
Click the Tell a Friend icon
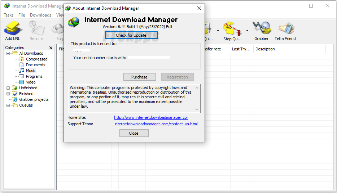click(x=286, y=28)
